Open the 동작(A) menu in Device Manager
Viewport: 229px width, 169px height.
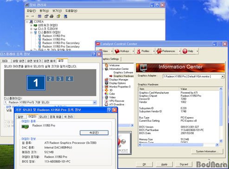pos(44,11)
